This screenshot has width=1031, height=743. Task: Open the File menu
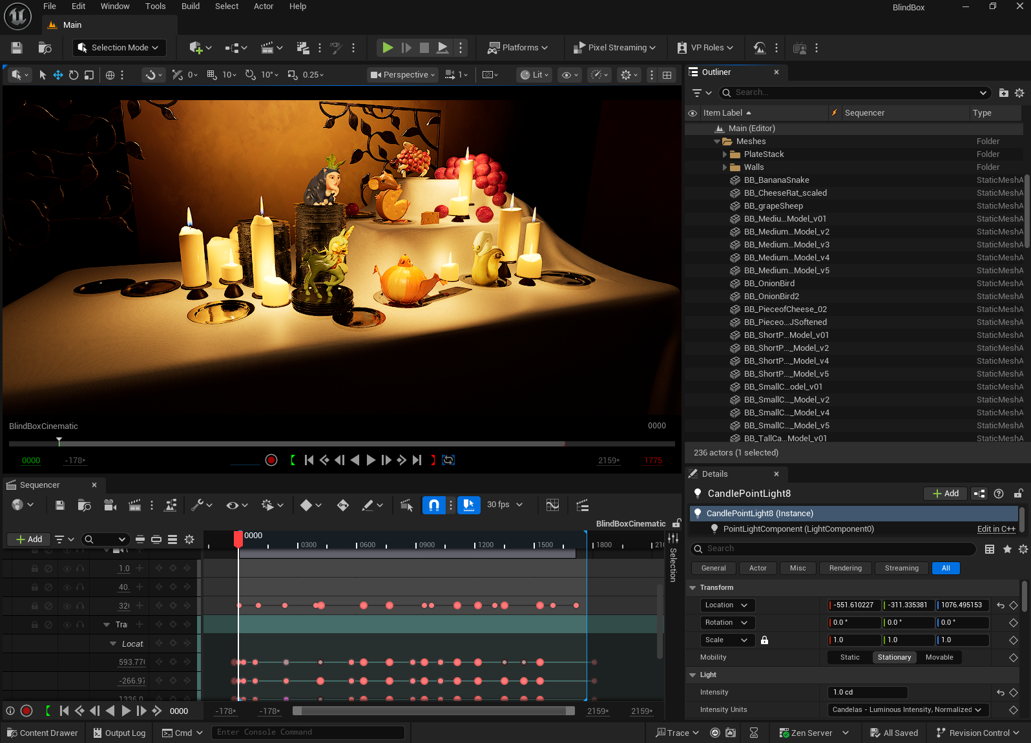tap(50, 6)
